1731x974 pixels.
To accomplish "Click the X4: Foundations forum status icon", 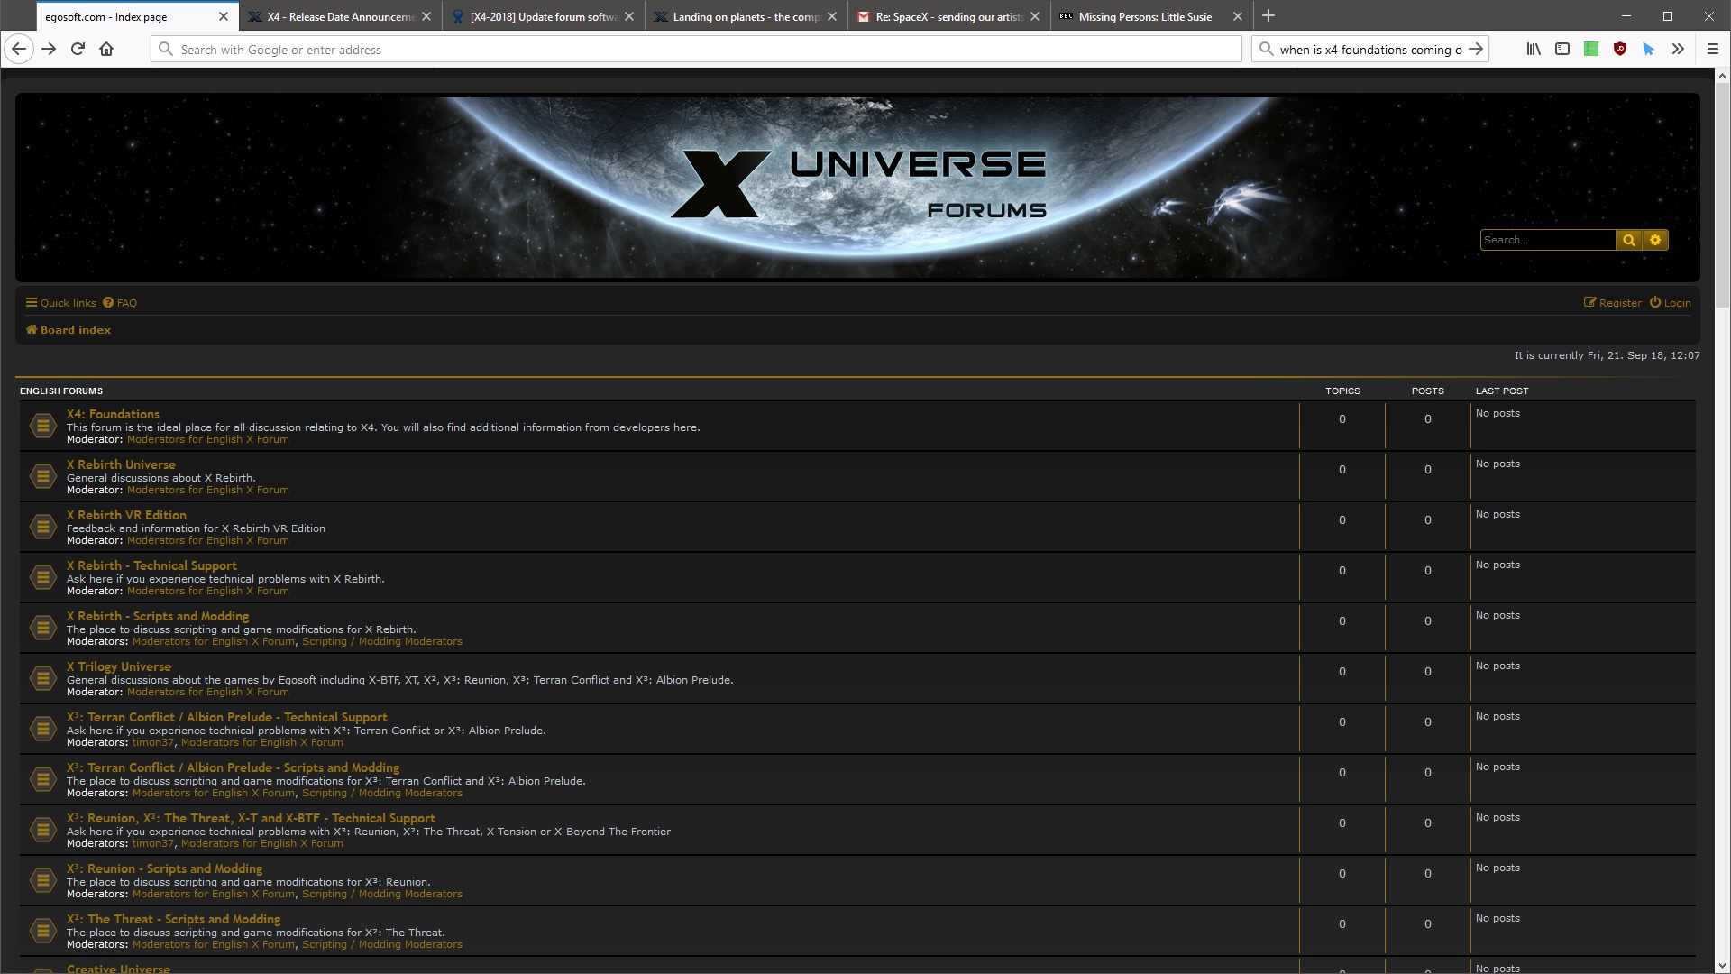I will pyautogui.click(x=42, y=426).
